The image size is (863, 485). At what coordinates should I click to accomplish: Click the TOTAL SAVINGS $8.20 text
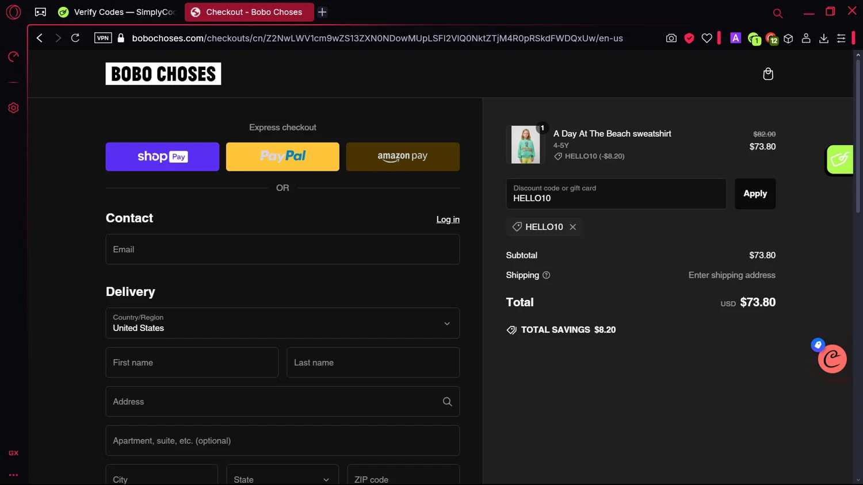[x=568, y=330]
